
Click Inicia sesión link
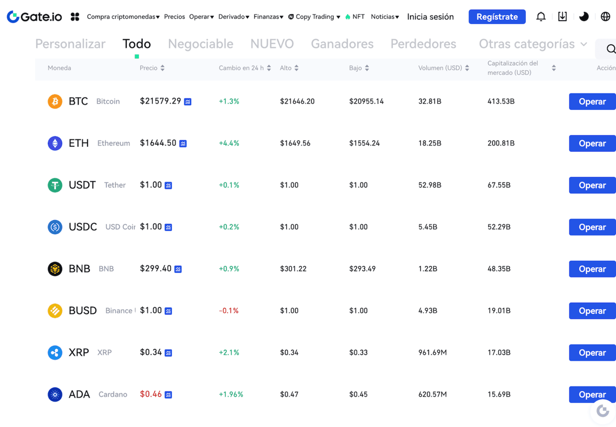430,17
